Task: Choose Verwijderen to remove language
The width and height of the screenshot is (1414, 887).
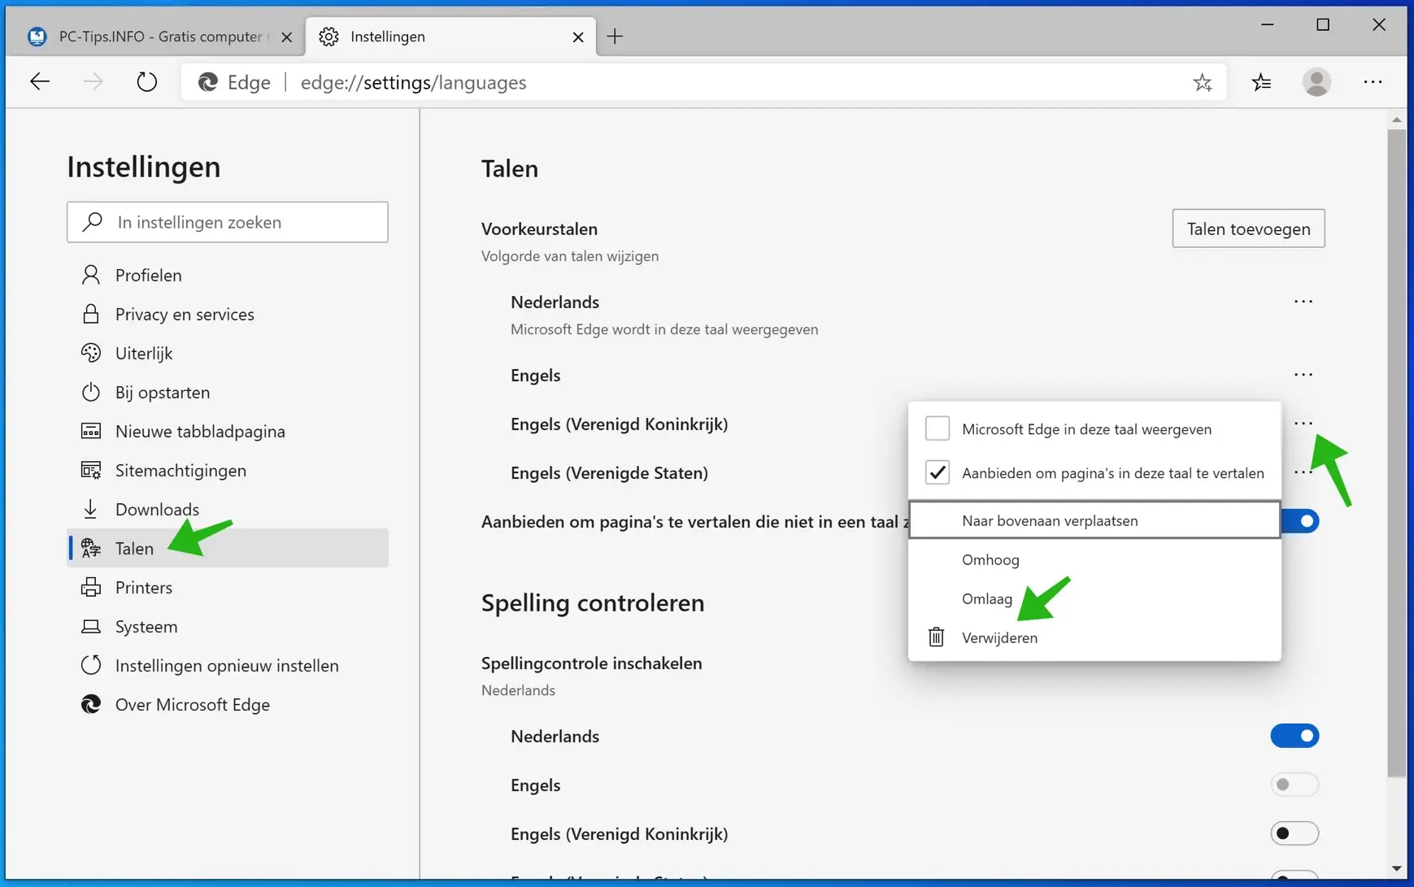Action: pyautogui.click(x=1094, y=637)
